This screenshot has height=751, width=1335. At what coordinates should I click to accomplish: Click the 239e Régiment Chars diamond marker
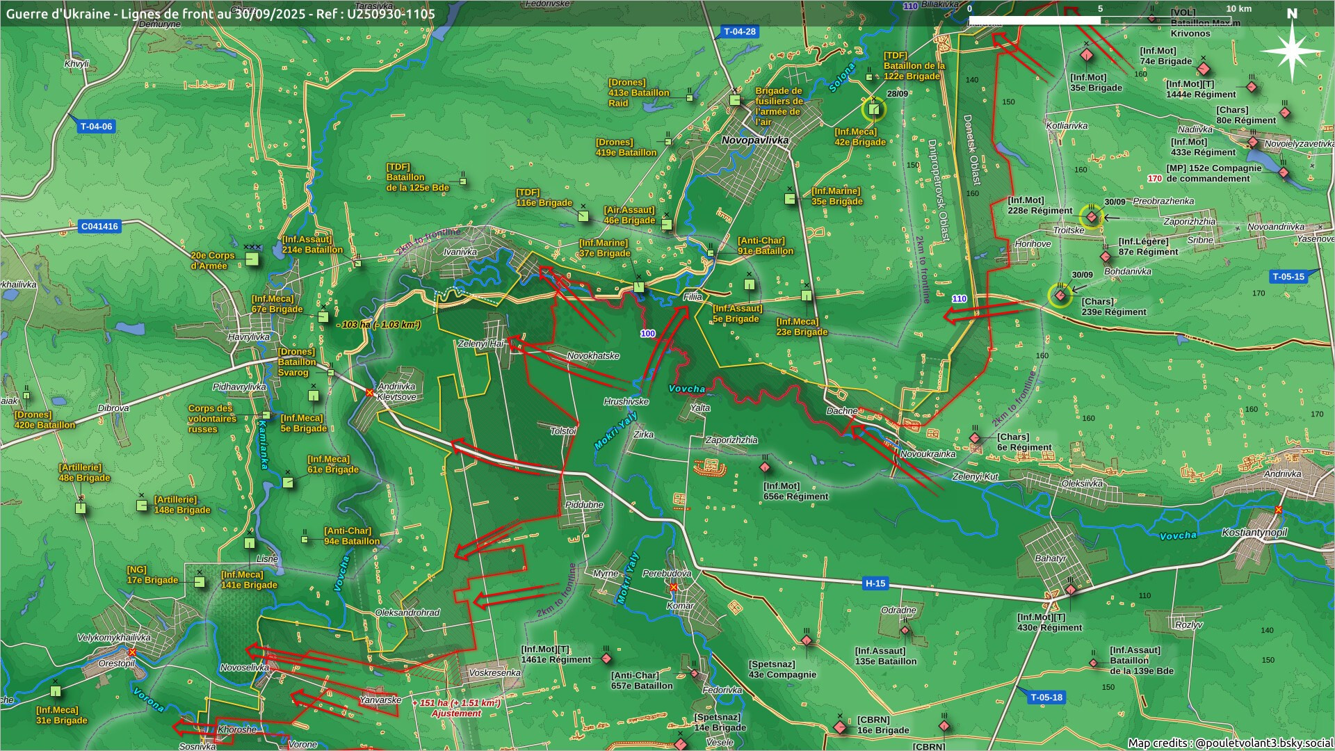(1060, 296)
